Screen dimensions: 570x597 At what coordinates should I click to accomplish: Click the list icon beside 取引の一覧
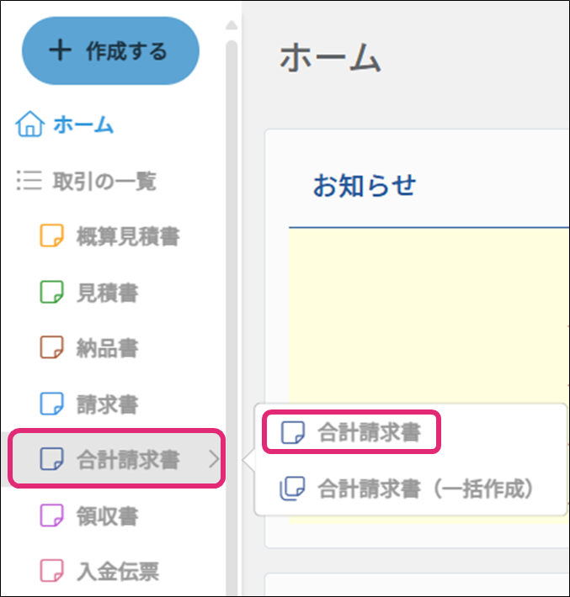[29, 181]
